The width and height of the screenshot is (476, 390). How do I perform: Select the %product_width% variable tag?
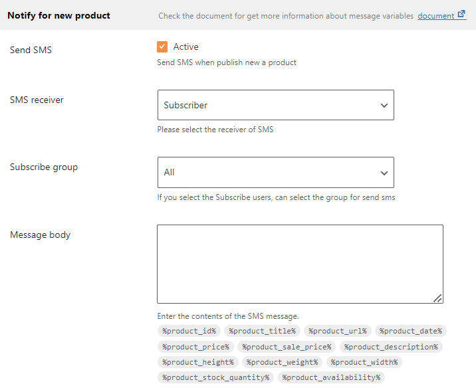coord(364,362)
